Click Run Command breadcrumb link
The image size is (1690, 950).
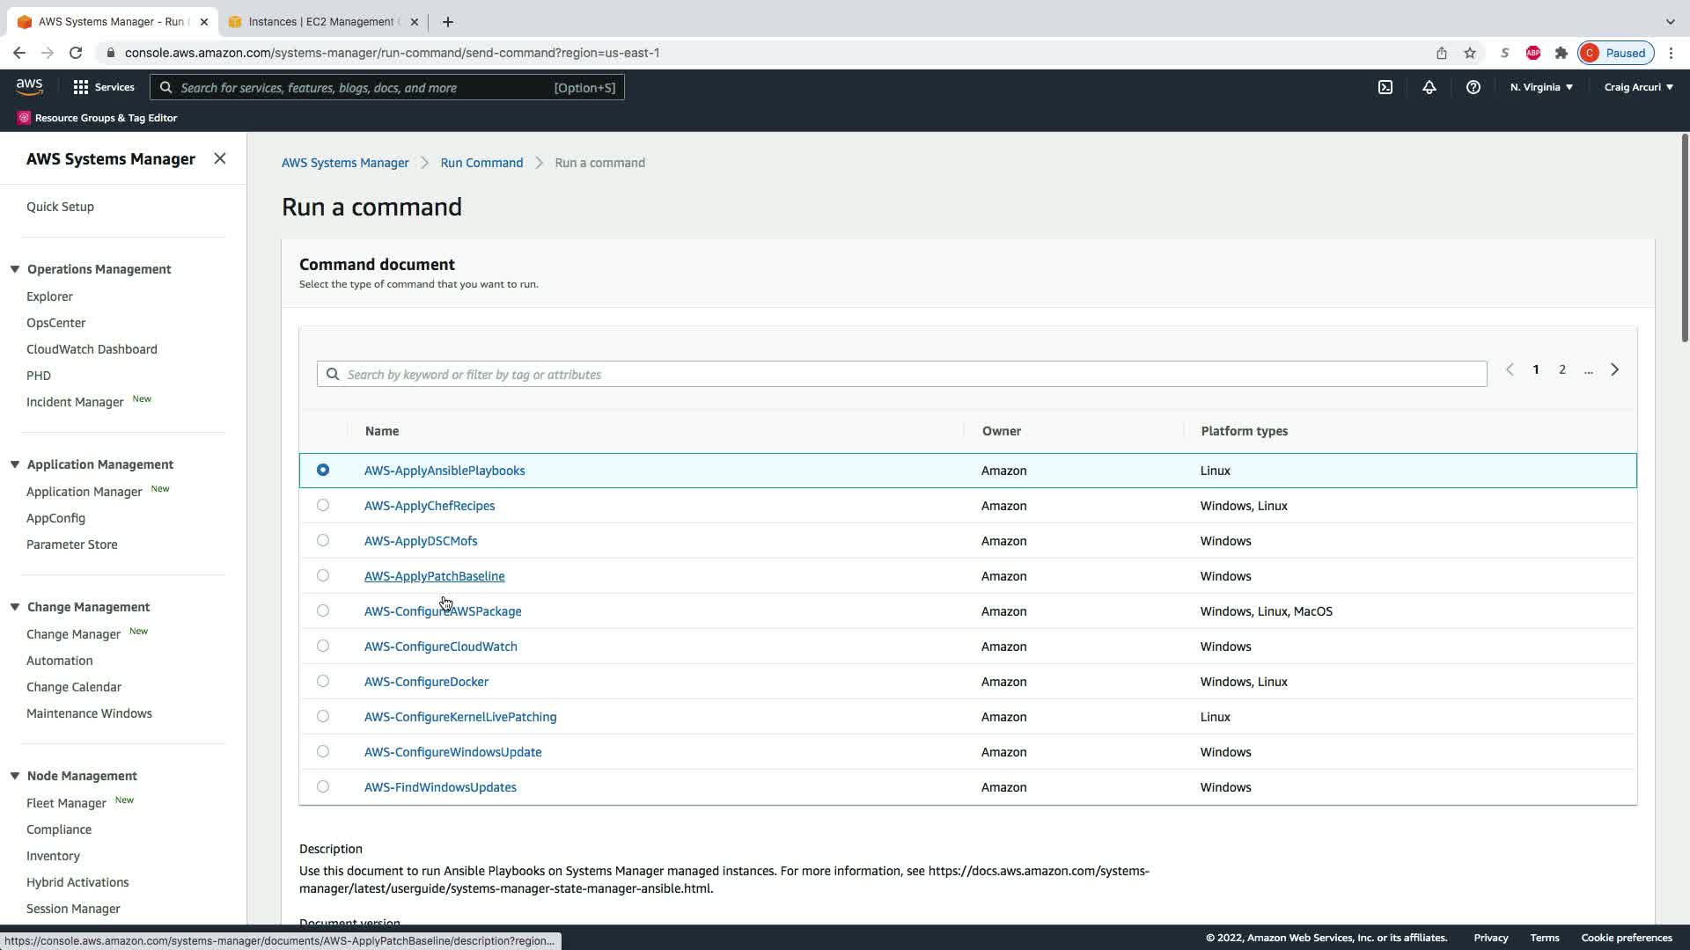tap(481, 163)
